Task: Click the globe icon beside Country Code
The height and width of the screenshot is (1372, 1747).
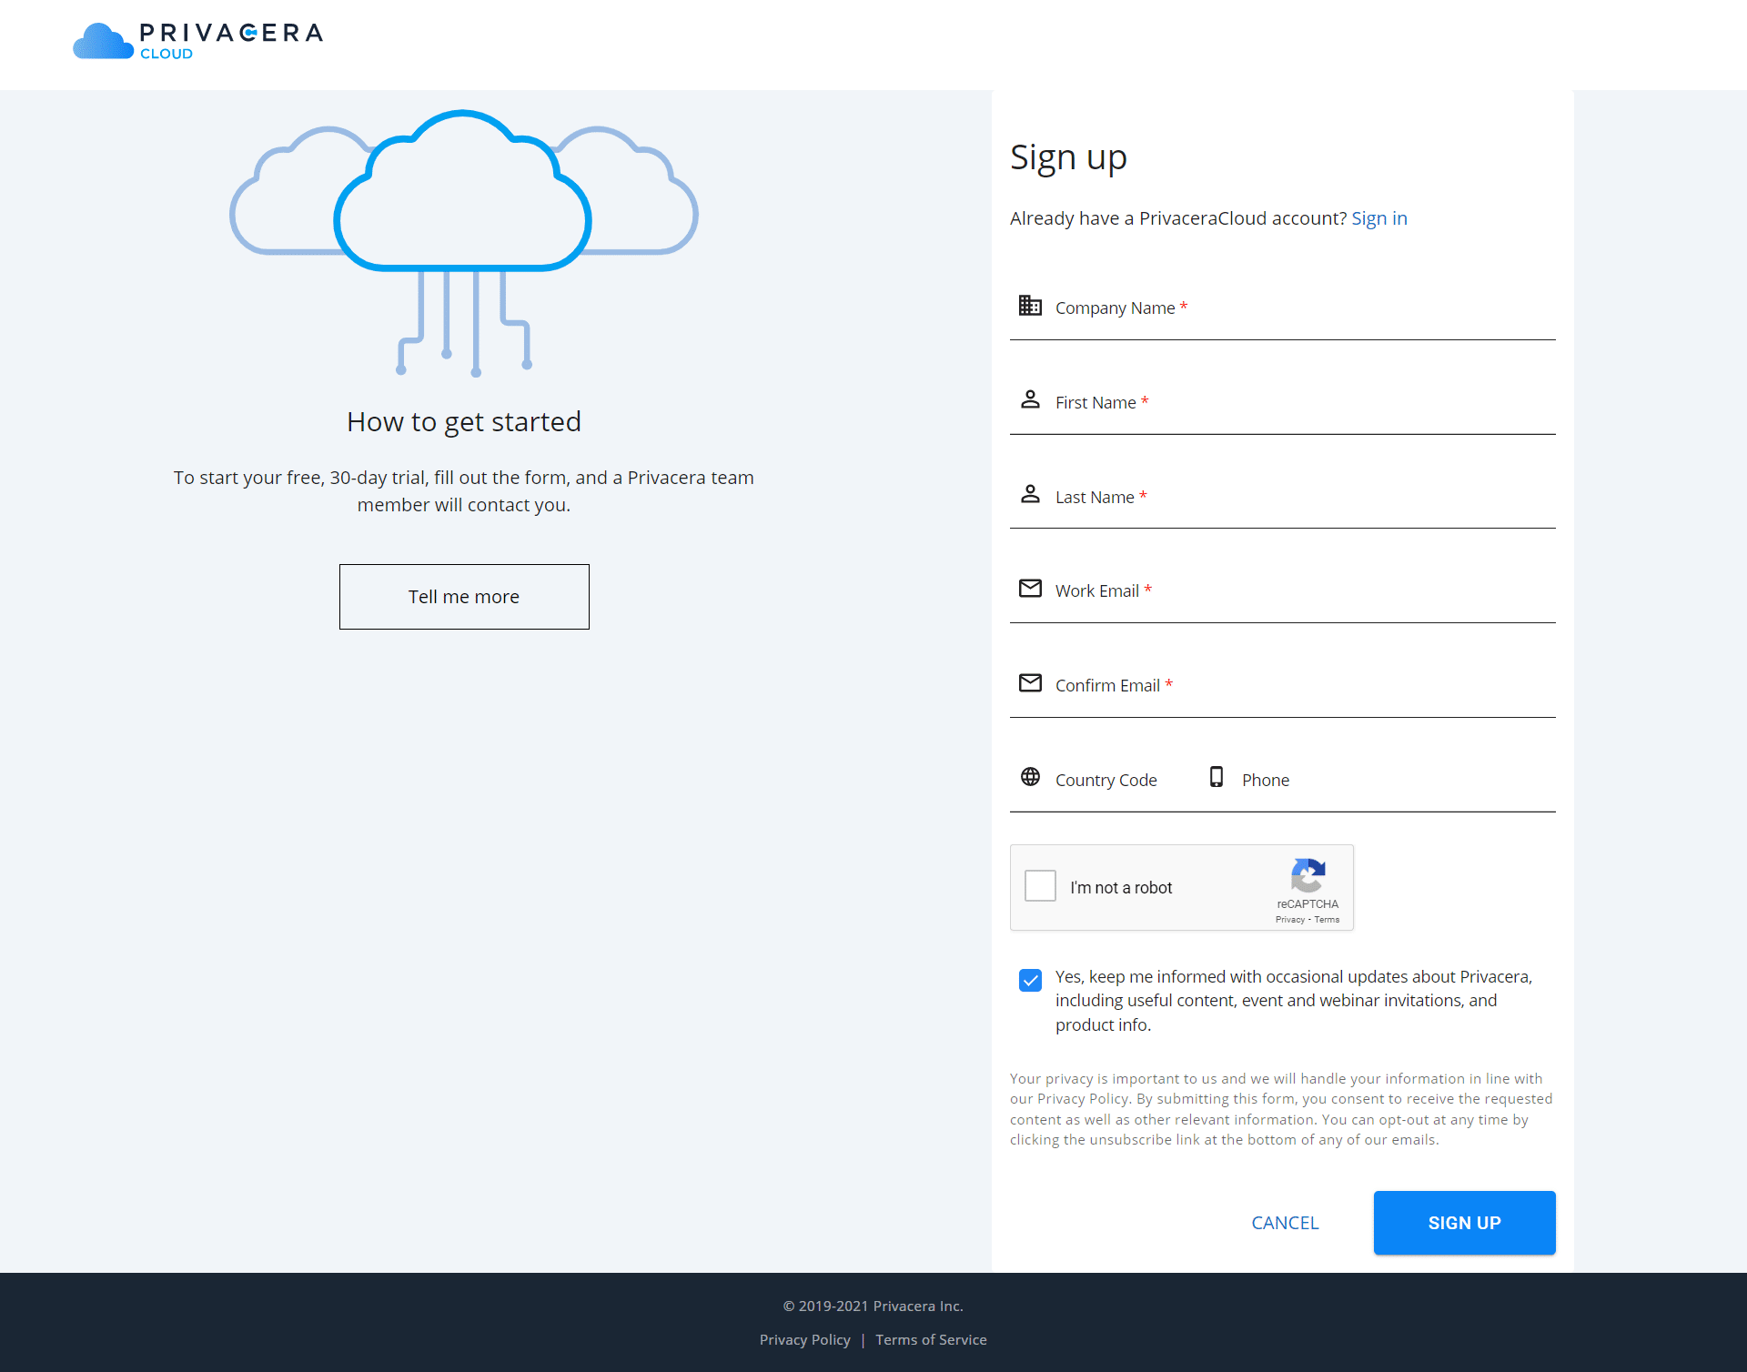Action: click(x=1030, y=777)
